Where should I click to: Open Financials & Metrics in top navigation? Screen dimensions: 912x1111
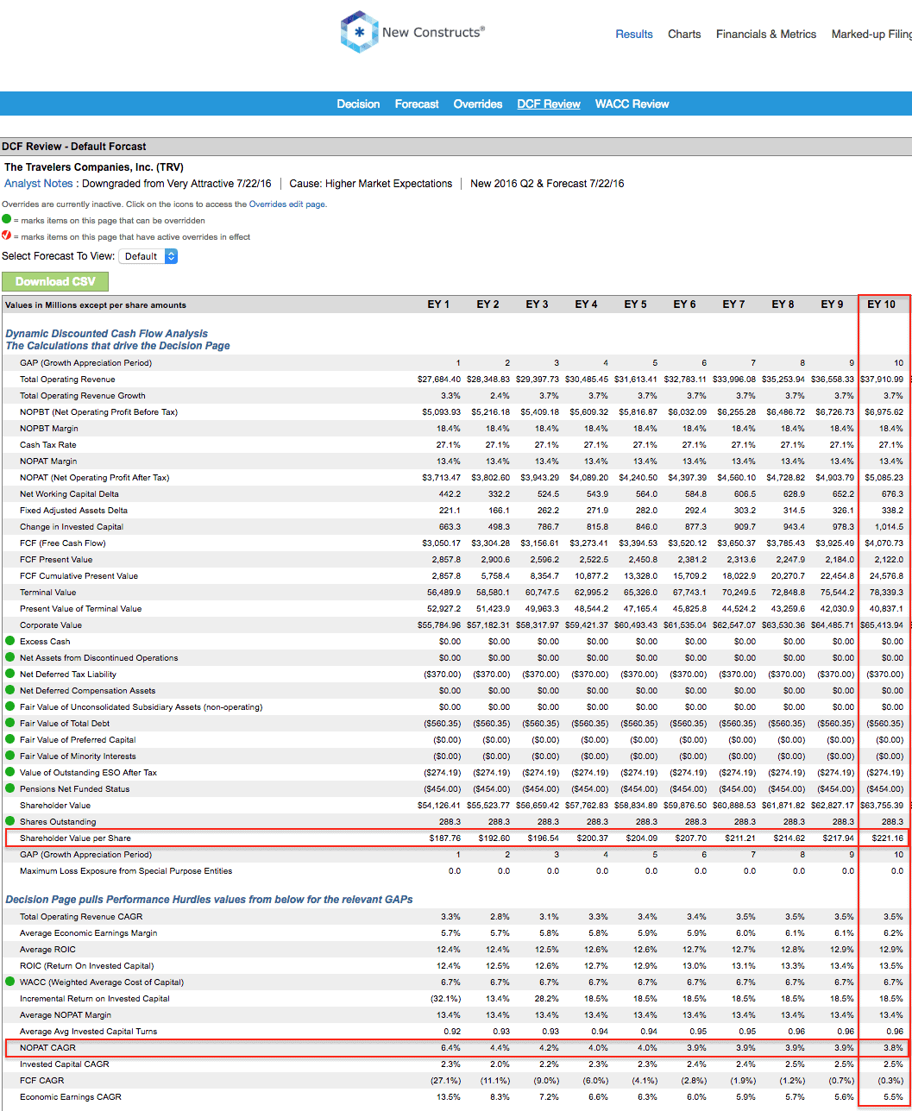coord(766,35)
